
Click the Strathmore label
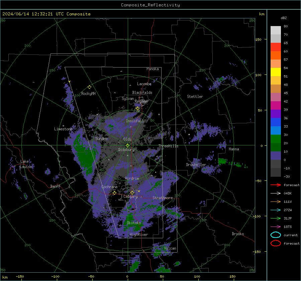click(x=163, y=198)
